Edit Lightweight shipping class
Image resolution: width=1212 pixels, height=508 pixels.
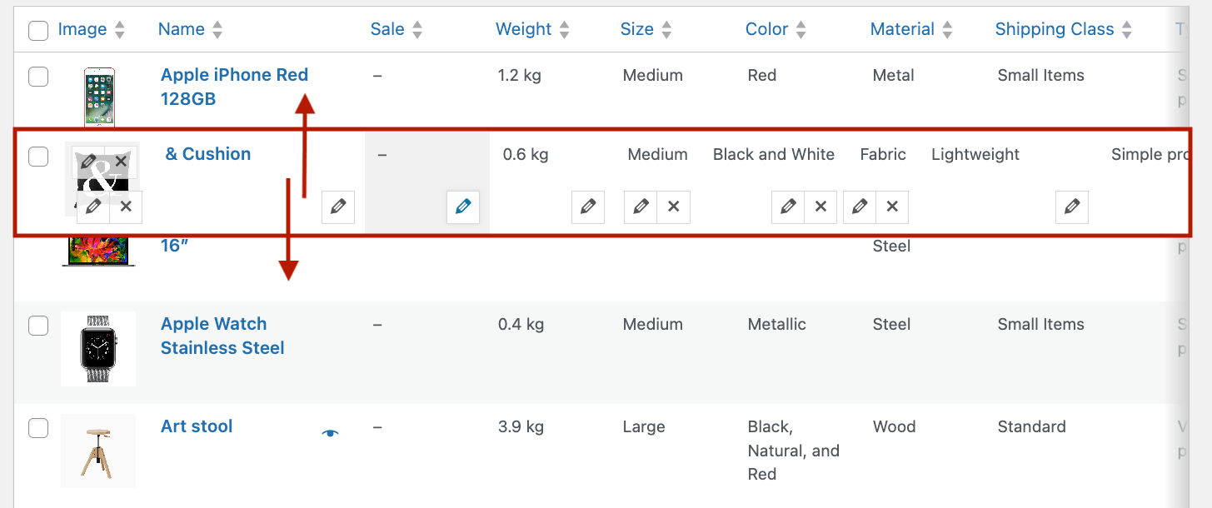(x=1072, y=207)
